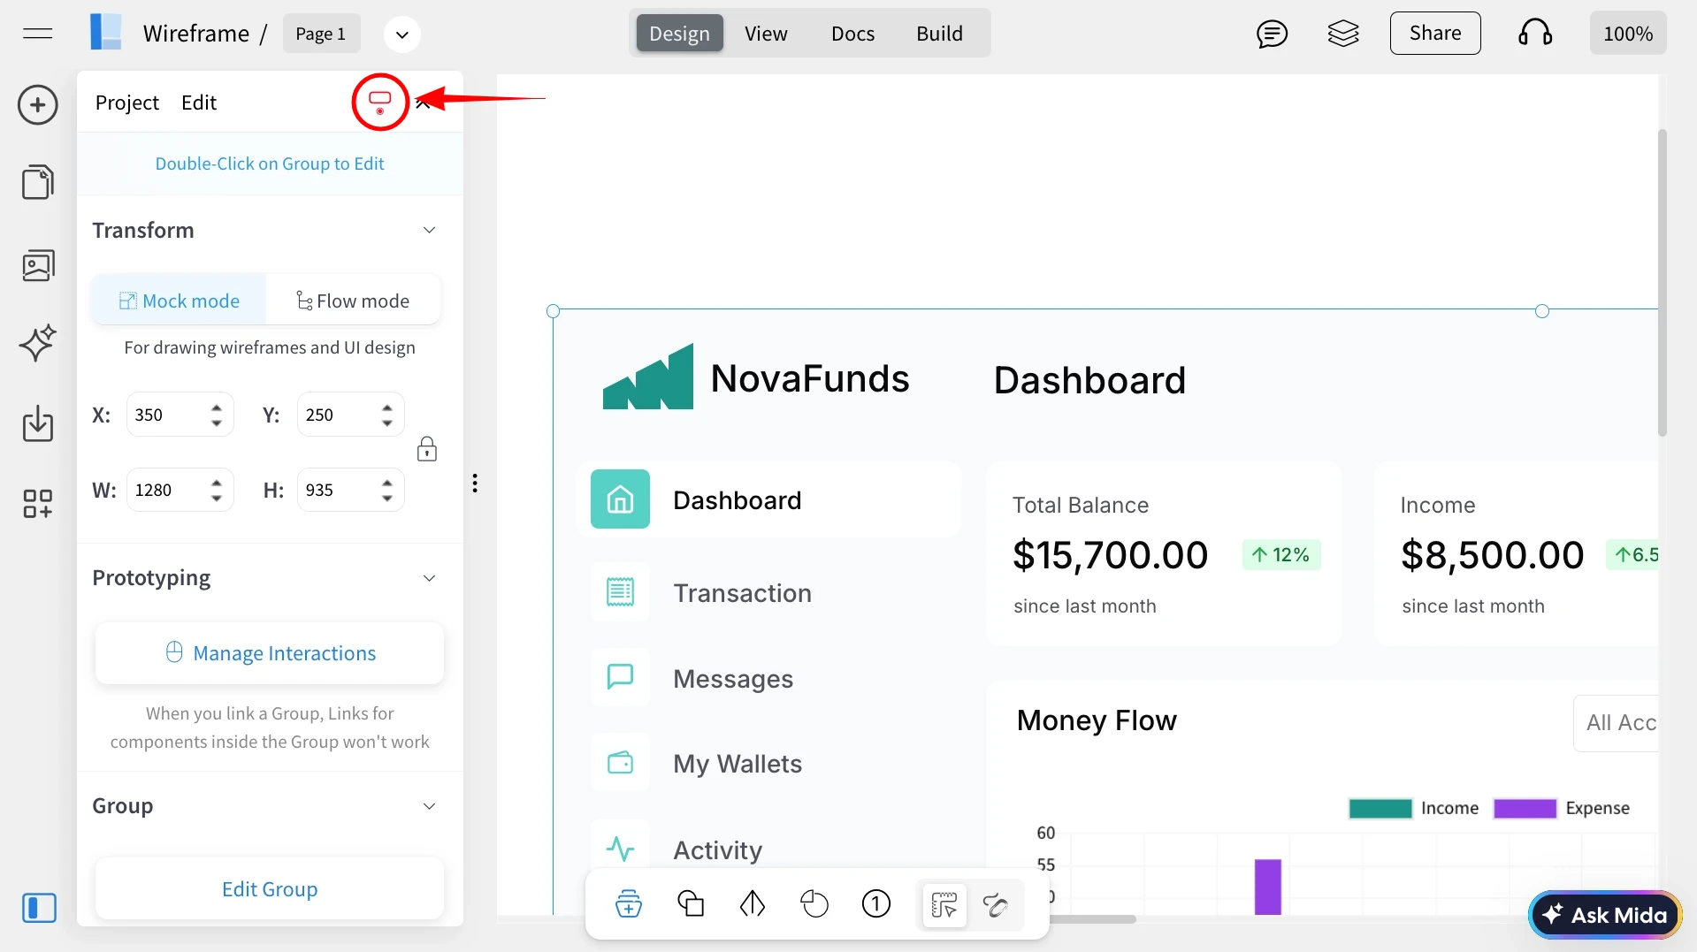
Task: Click the headphones support icon
Action: coord(1535,34)
